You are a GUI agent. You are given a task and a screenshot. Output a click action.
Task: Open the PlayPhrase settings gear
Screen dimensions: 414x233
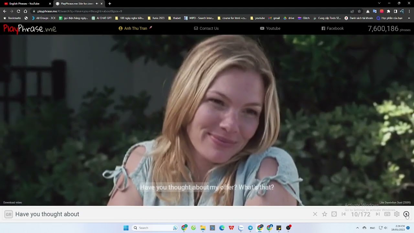click(x=397, y=214)
